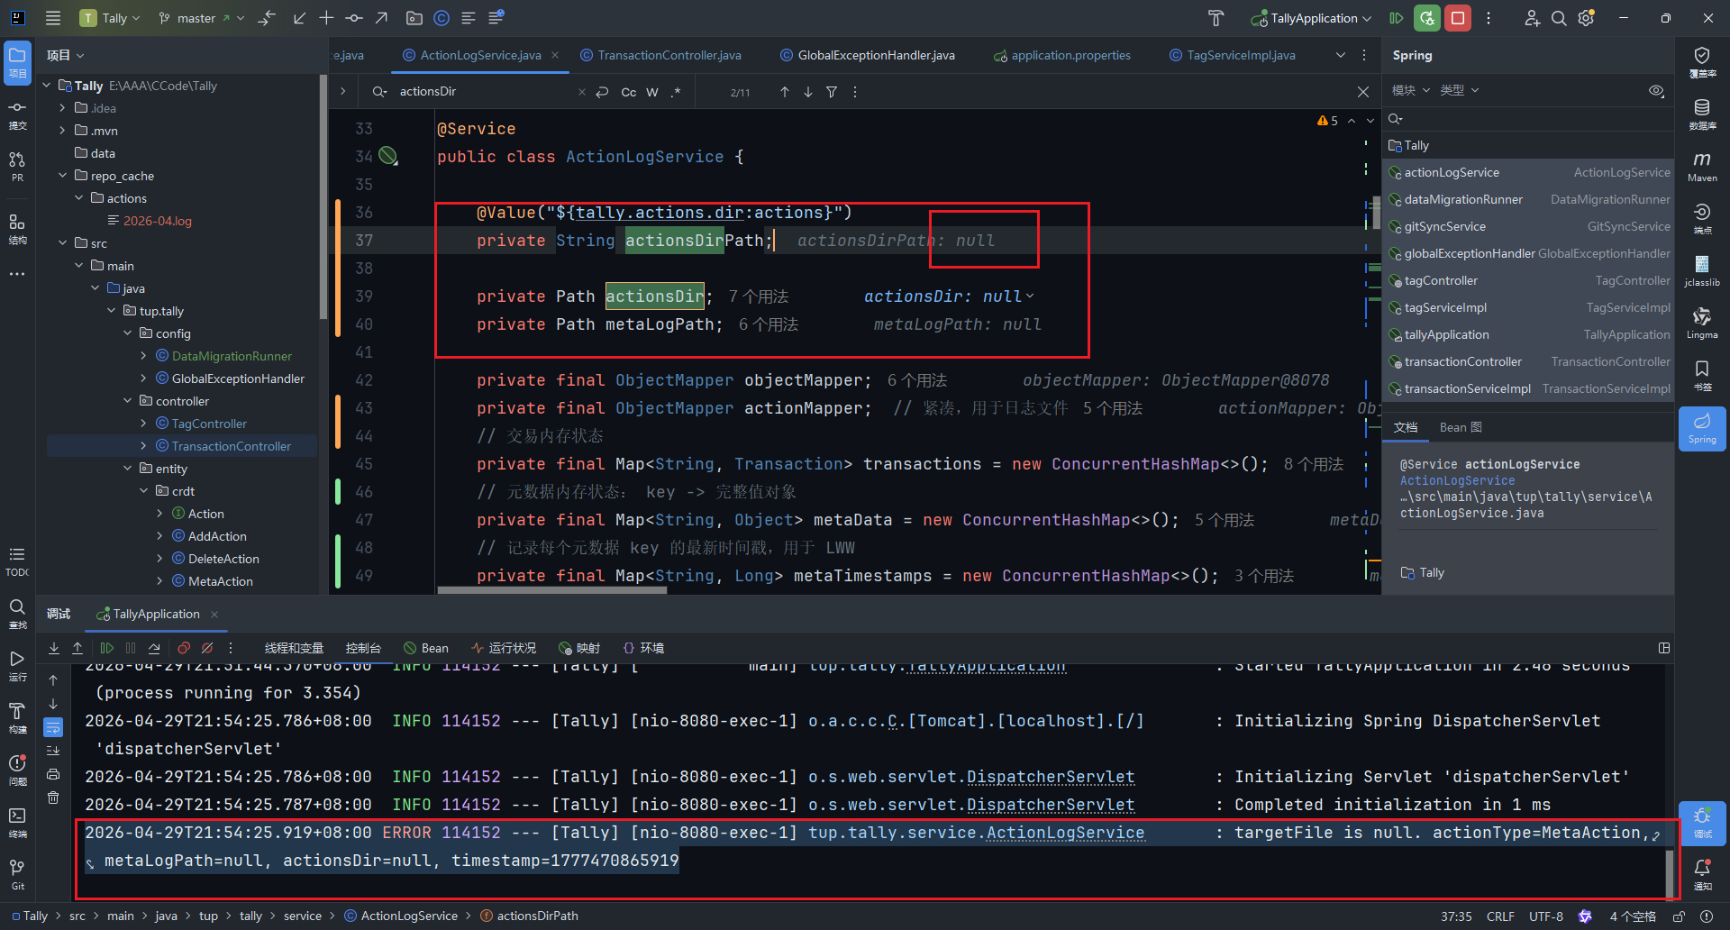Open the 运行状况 debugger tab
The height and width of the screenshot is (930, 1730).
504,648
